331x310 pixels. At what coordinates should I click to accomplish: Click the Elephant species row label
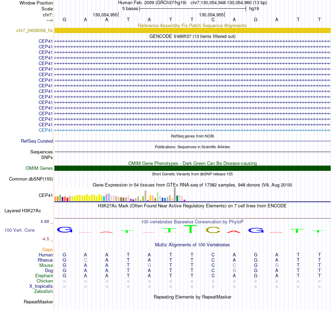coord(44,276)
